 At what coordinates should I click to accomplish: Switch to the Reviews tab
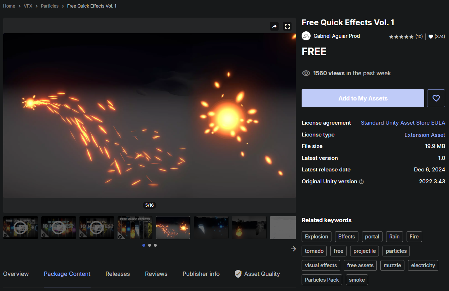156,274
